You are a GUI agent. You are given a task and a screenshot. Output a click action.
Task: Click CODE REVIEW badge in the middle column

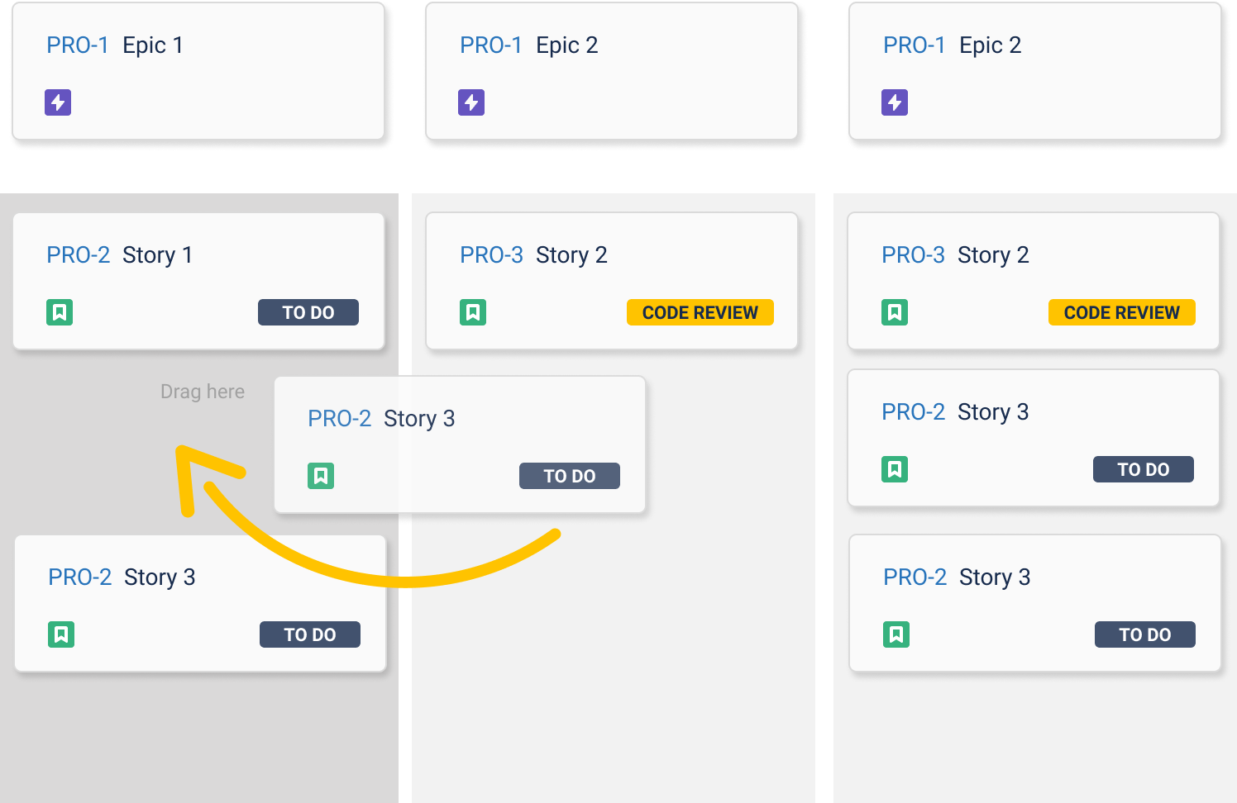tap(700, 312)
